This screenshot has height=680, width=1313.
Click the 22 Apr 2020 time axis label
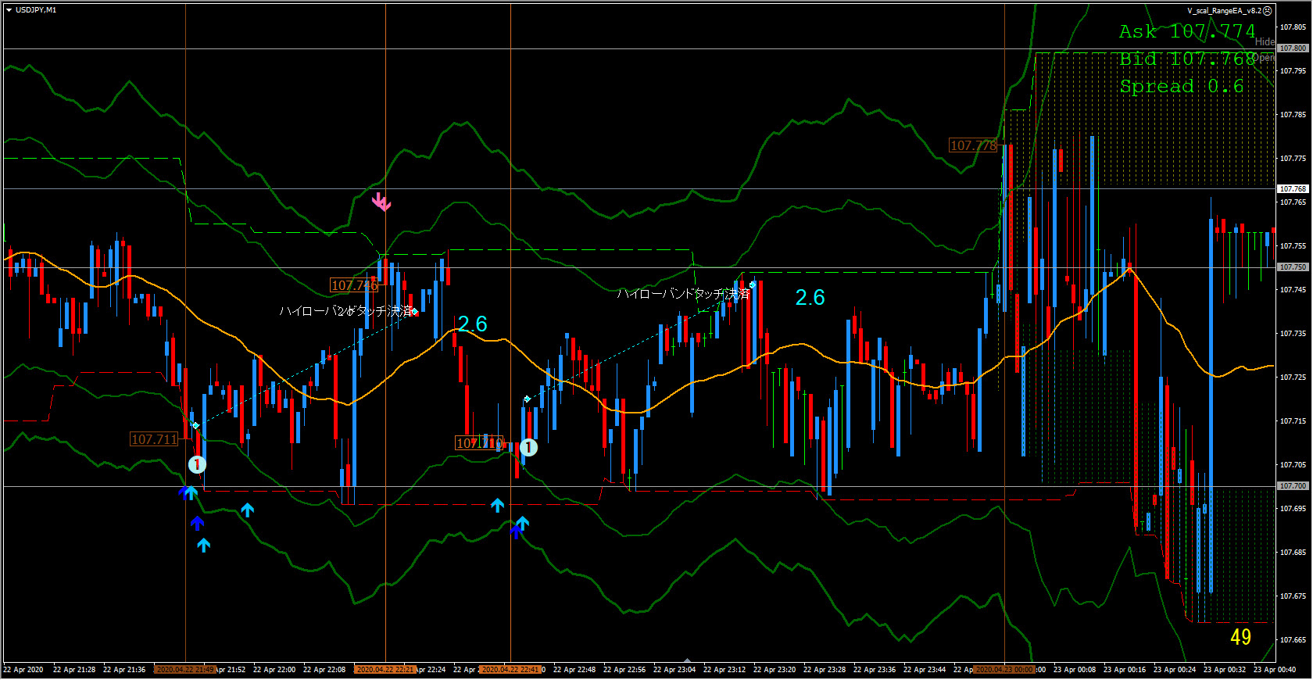(x=23, y=670)
